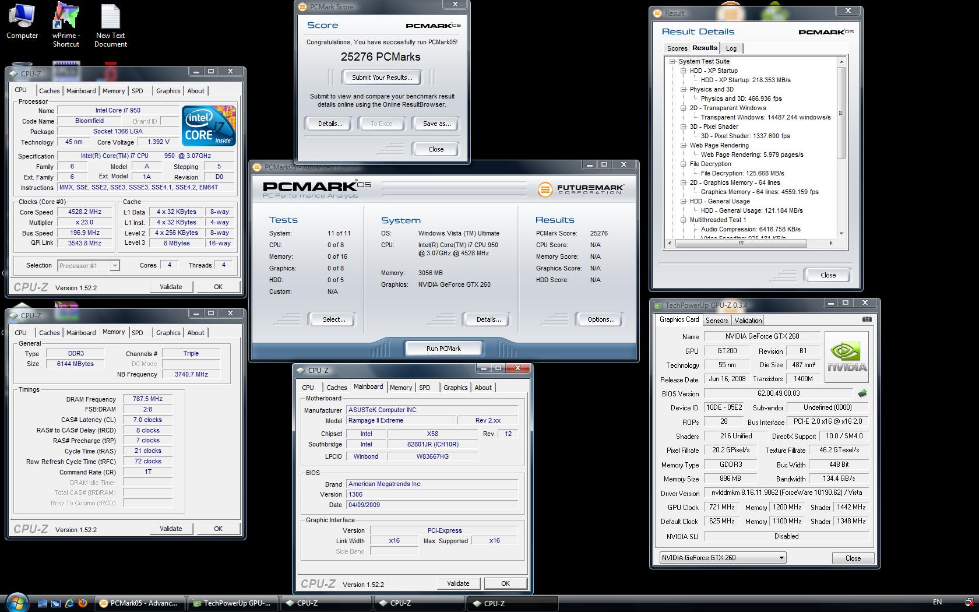Open About tab in CPU-Z Mainboard window
979x612 pixels.
coord(483,388)
